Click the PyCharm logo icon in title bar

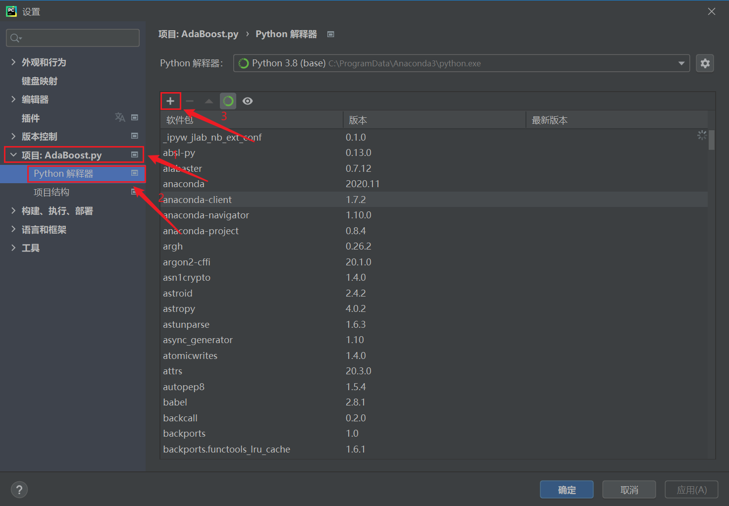tap(11, 11)
